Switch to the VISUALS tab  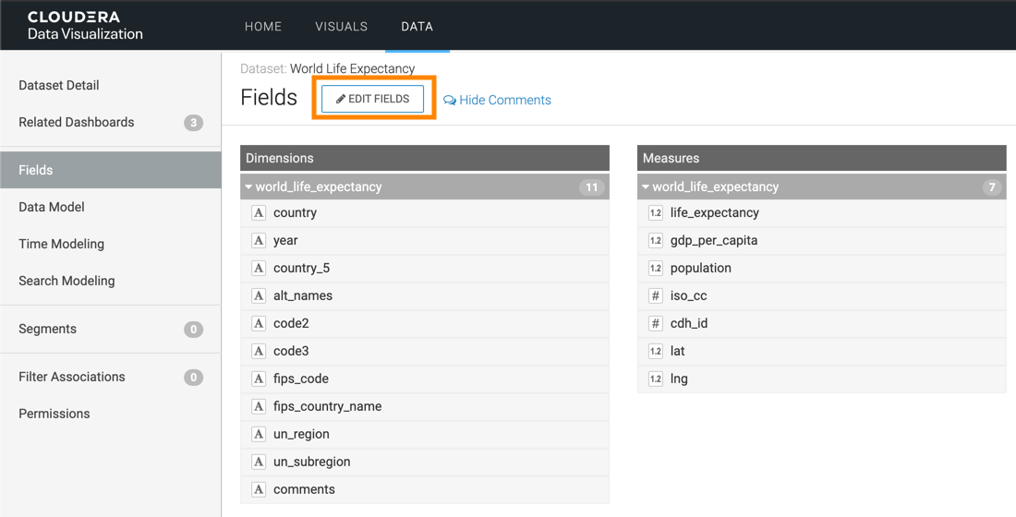tap(341, 27)
